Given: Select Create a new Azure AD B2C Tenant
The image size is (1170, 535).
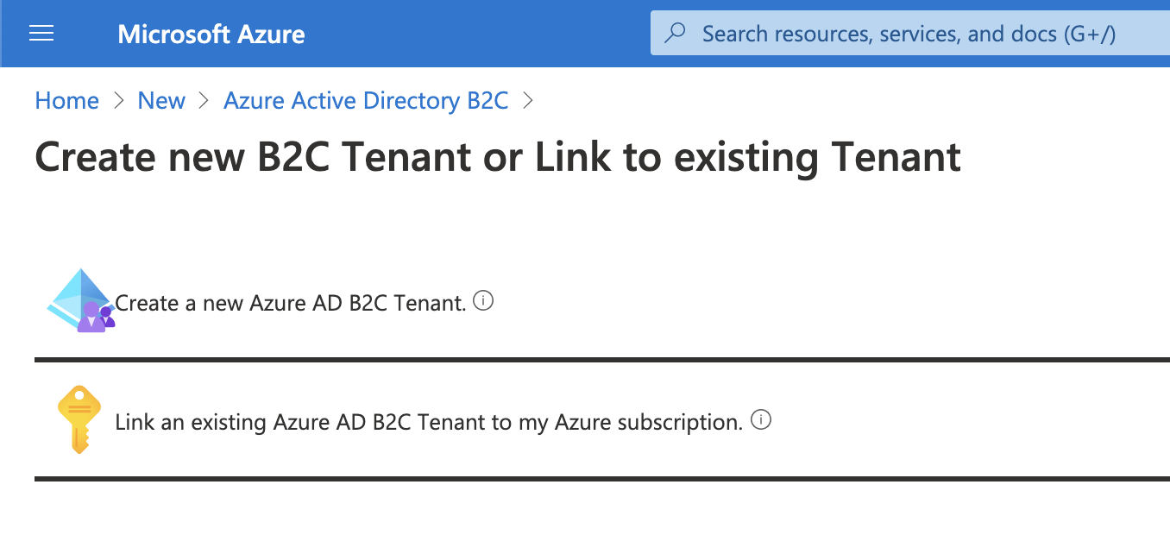Looking at the screenshot, I should (x=291, y=303).
